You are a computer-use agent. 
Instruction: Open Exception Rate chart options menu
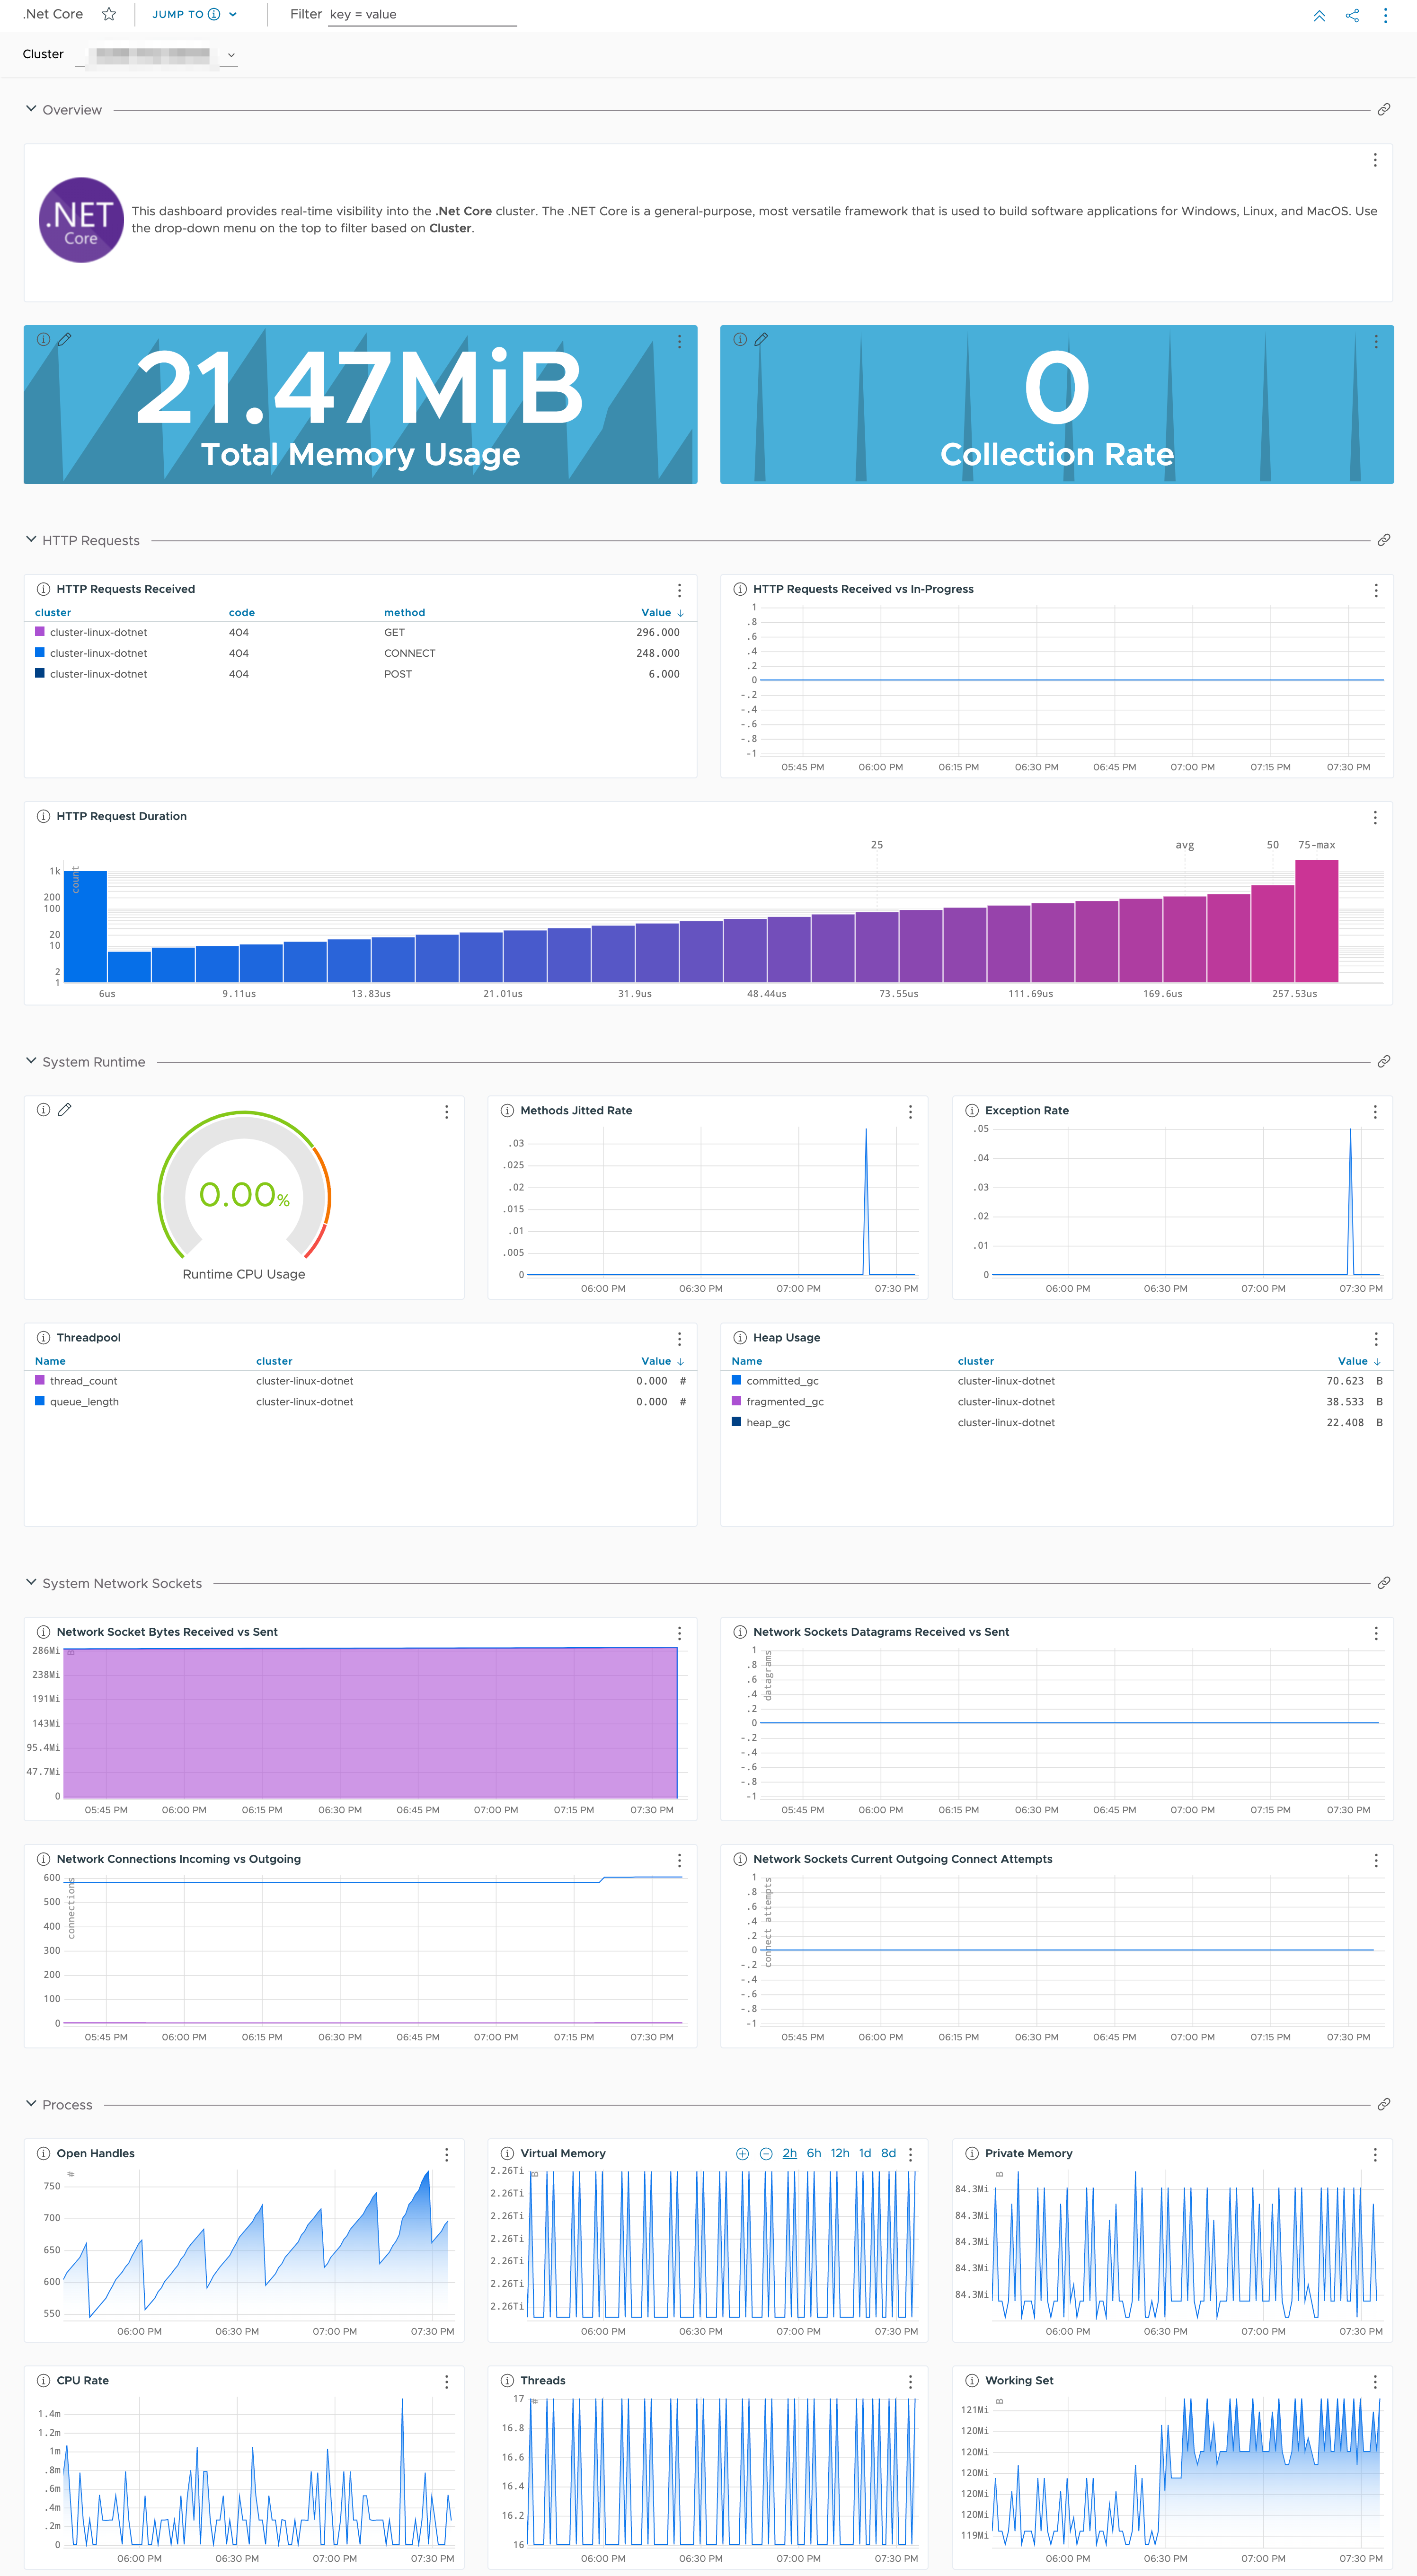[x=1375, y=1111]
